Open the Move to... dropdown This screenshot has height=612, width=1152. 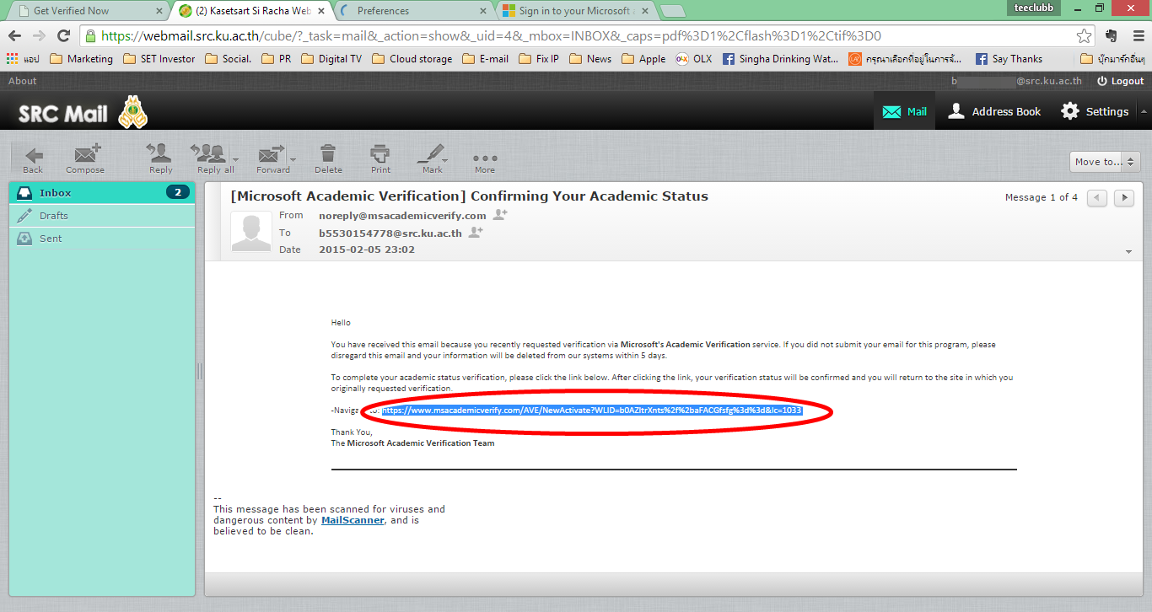click(1105, 162)
